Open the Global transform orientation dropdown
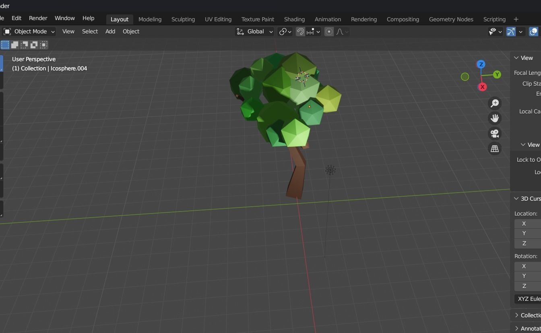541x333 pixels. (x=254, y=31)
